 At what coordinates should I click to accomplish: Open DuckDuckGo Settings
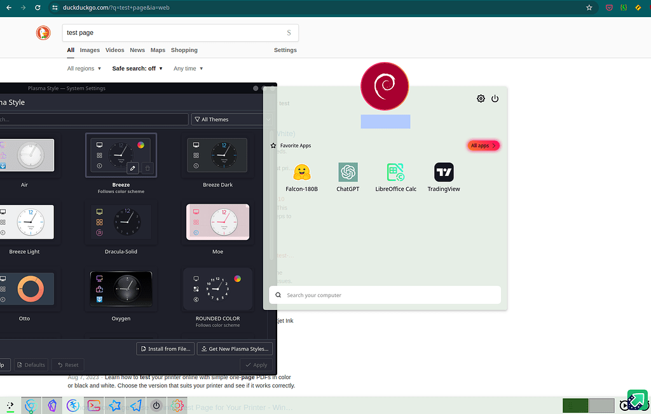point(285,50)
